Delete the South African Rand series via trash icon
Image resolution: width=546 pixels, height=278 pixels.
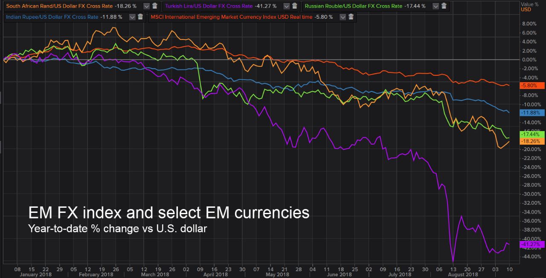pyautogui.click(x=155, y=6)
